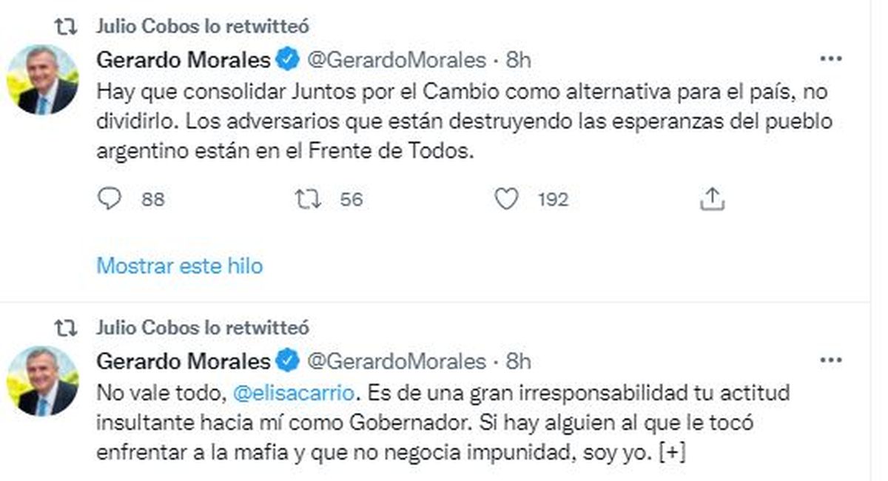Reply to the Juntos por el Cambio tweet
888x481 pixels.
point(109,199)
